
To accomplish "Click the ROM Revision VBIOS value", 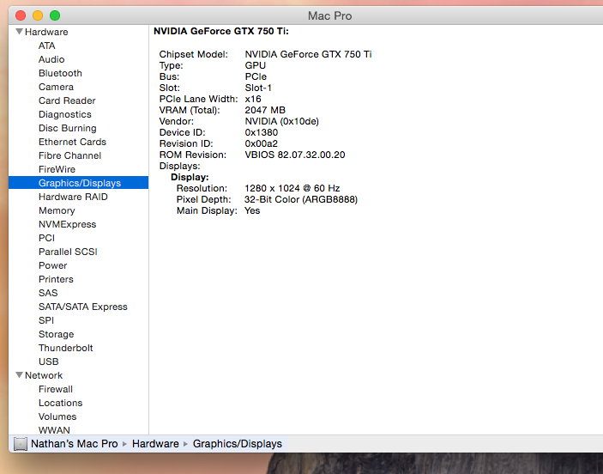I will [x=295, y=155].
